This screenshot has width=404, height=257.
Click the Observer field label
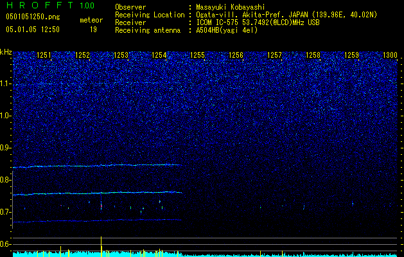click(130, 8)
